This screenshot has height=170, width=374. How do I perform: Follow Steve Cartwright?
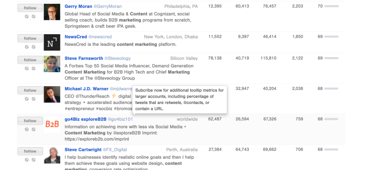30,151
